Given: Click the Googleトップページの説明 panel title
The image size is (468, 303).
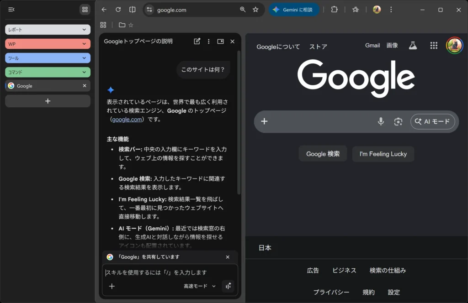Looking at the screenshot, I should 138,42.
